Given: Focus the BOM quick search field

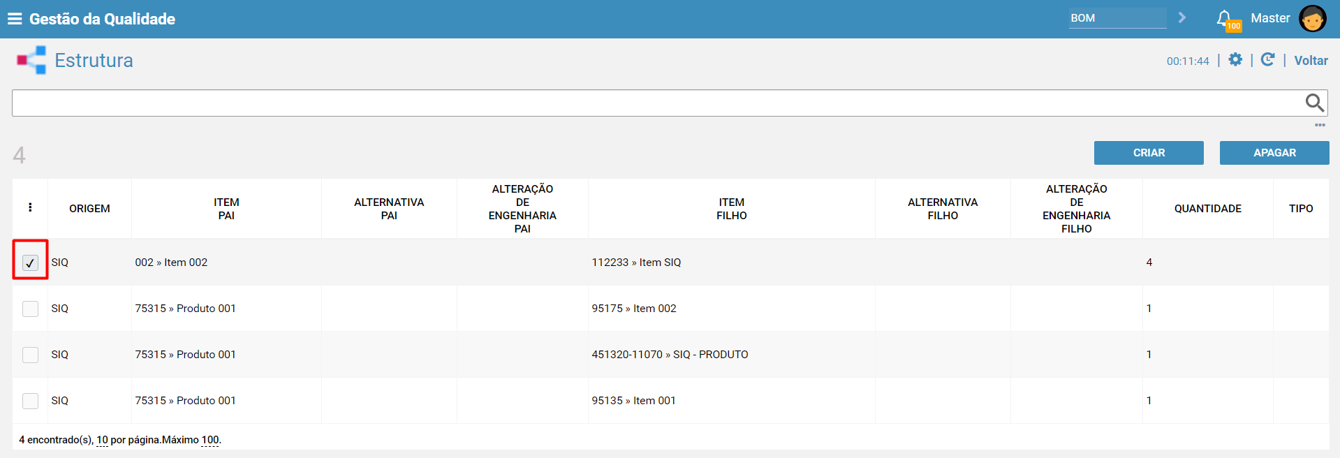Looking at the screenshot, I should pos(1117,18).
